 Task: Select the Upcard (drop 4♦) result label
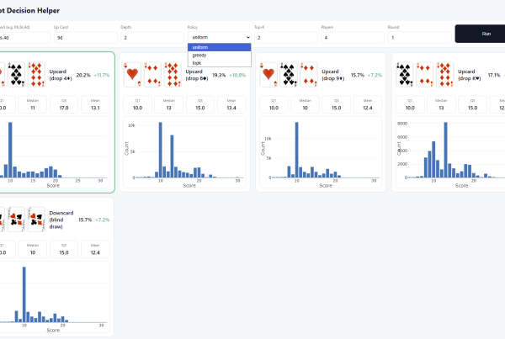pyautogui.click(x=60, y=76)
